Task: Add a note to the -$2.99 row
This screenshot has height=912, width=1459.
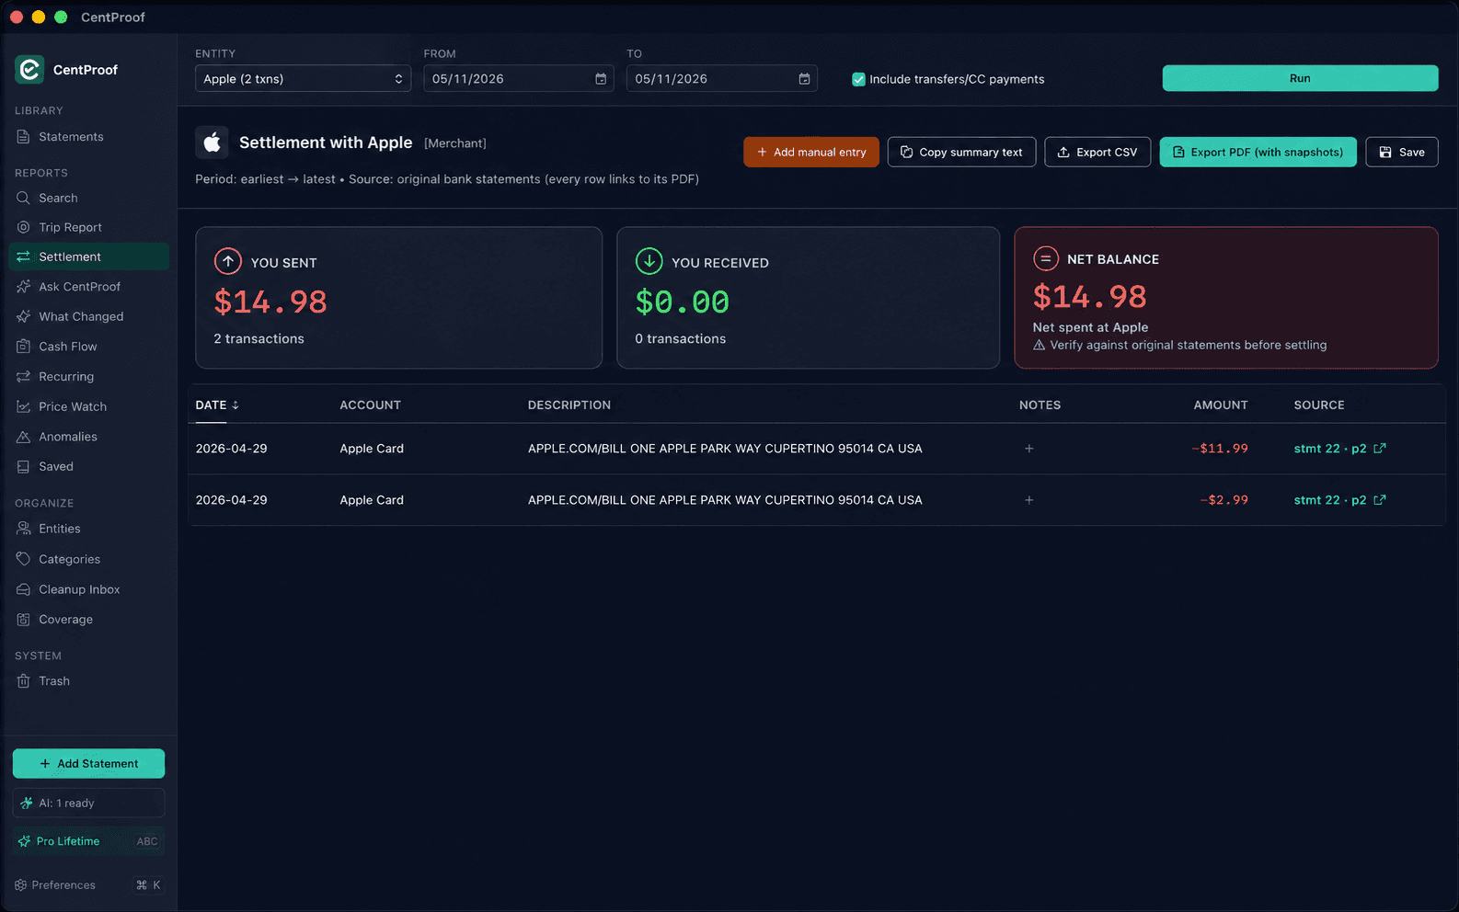Action: pyautogui.click(x=1029, y=500)
